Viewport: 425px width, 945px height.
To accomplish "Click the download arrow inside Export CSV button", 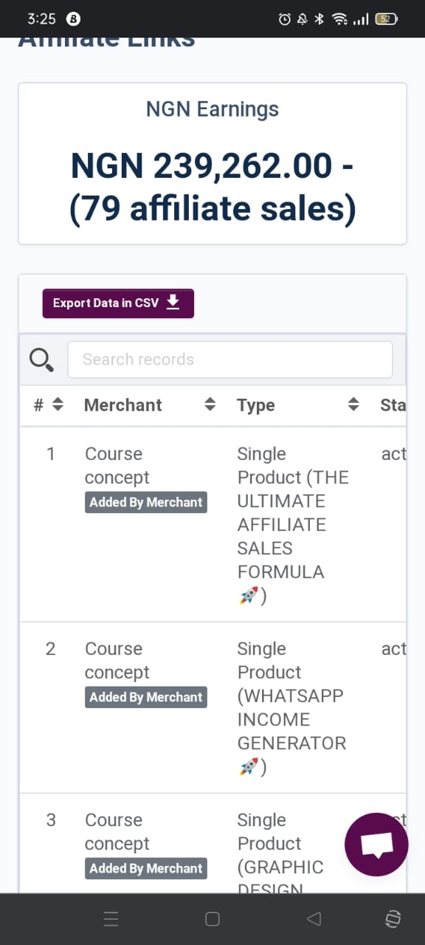I will [173, 303].
